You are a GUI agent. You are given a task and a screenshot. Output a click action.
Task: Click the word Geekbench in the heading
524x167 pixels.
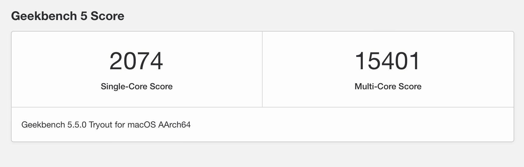pos(44,16)
